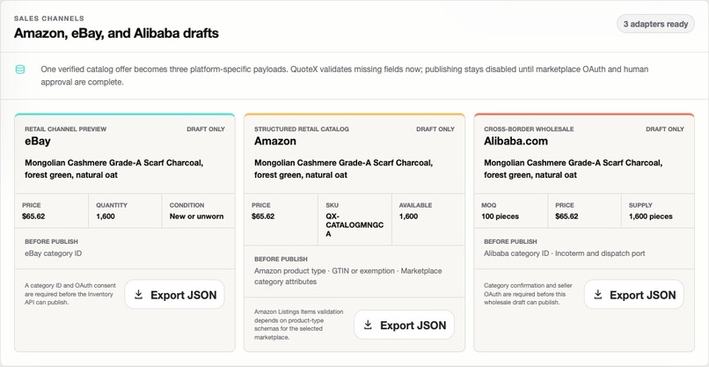
Task: Click 'eBay category ID' requirement text
Action: click(54, 253)
